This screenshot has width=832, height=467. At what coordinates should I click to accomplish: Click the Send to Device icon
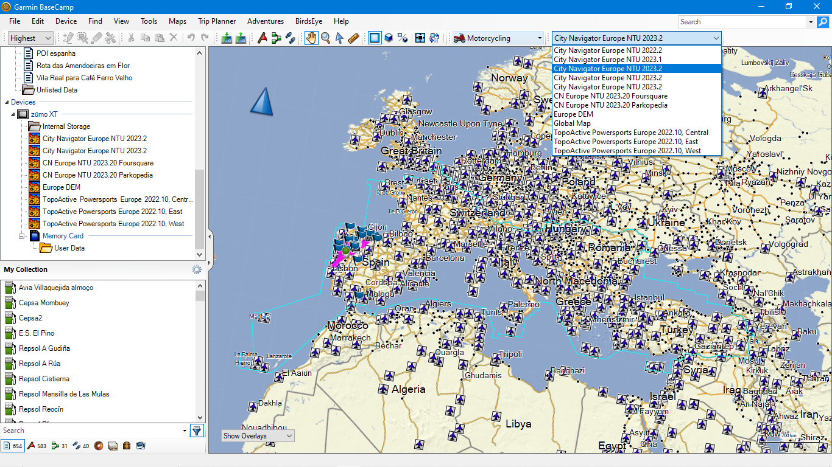(x=227, y=38)
